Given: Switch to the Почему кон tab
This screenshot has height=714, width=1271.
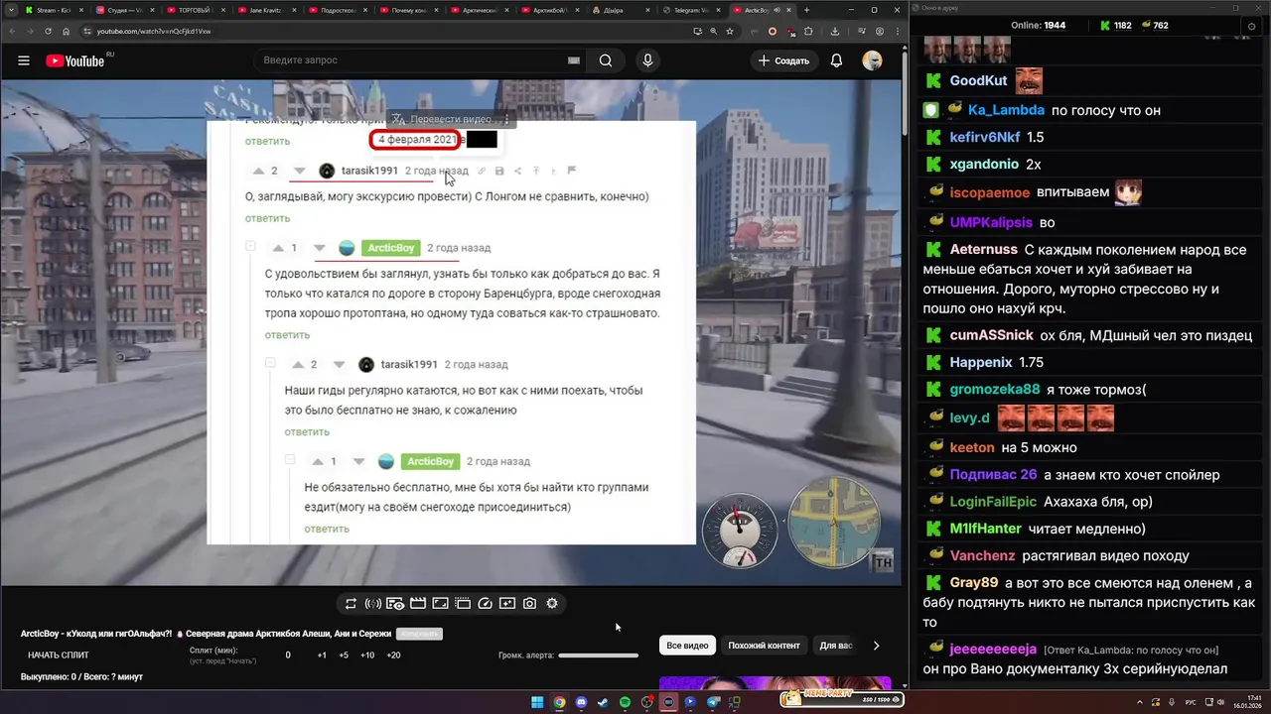Looking at the screenshot, I should click(x=408, y=10).
